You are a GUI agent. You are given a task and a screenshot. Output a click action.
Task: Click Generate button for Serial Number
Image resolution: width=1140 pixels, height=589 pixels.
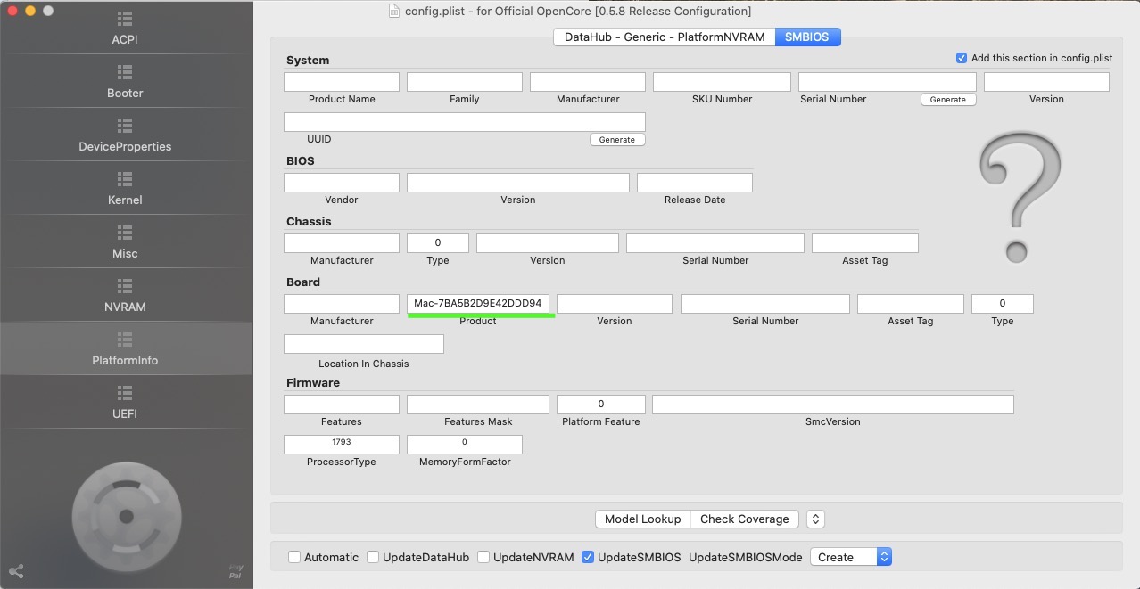[948, 100]
